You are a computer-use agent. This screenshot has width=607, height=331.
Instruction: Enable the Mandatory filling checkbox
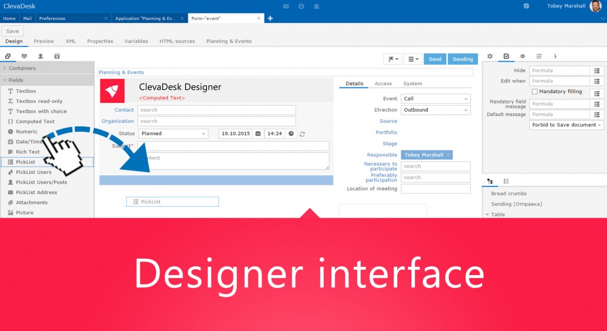coord(535,92)
